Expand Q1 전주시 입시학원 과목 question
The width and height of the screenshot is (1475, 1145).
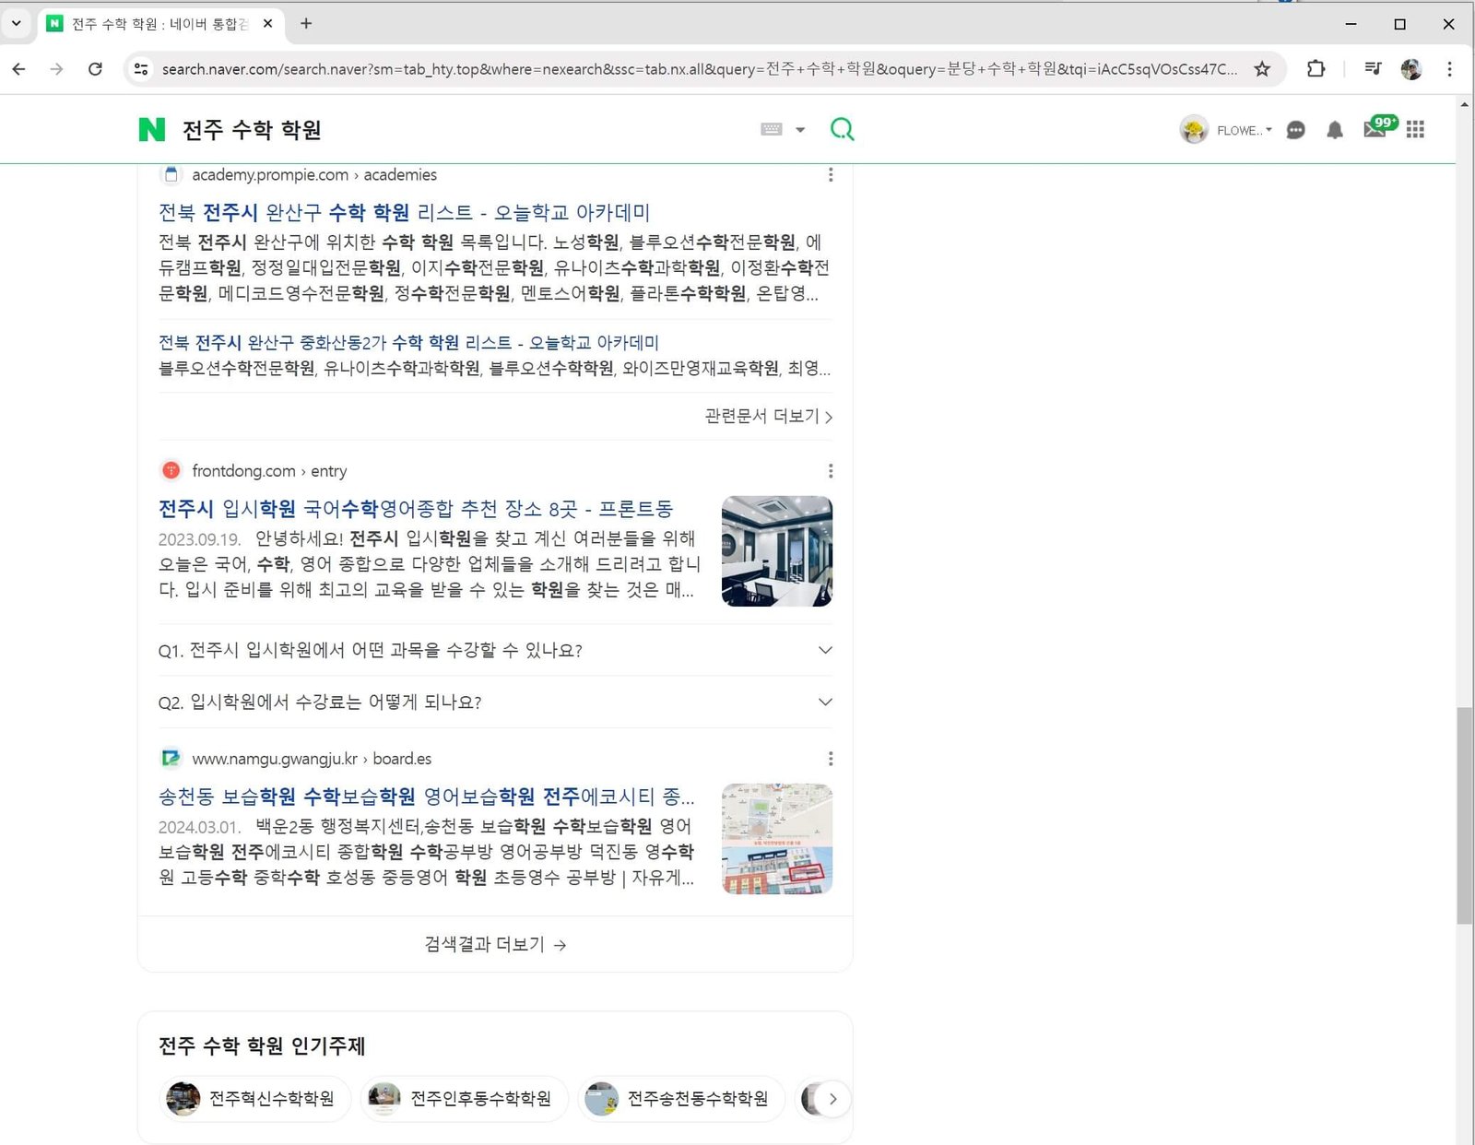click(x=496, y=650)
